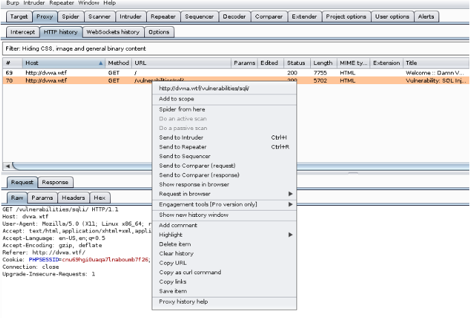Open the Alerts tab

coord(426,16)
